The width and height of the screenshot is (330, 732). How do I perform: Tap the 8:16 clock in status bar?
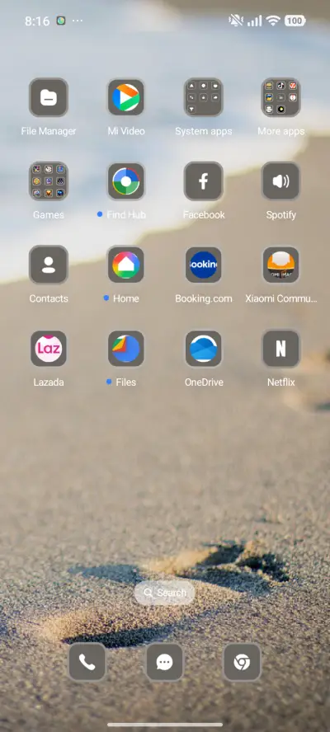tap(37, 21)
